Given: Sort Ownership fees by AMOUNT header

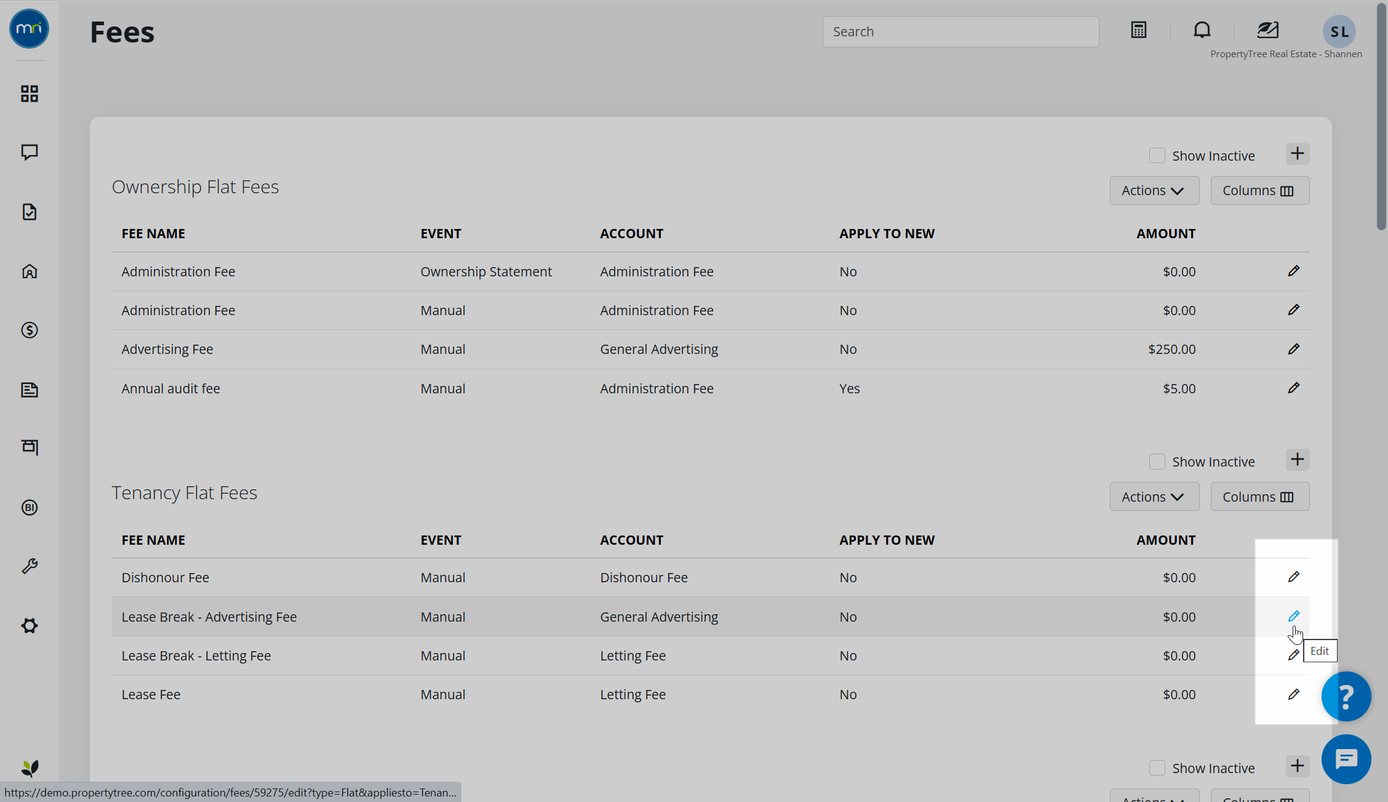Looking at the screenshot, I should [1166, 233].
